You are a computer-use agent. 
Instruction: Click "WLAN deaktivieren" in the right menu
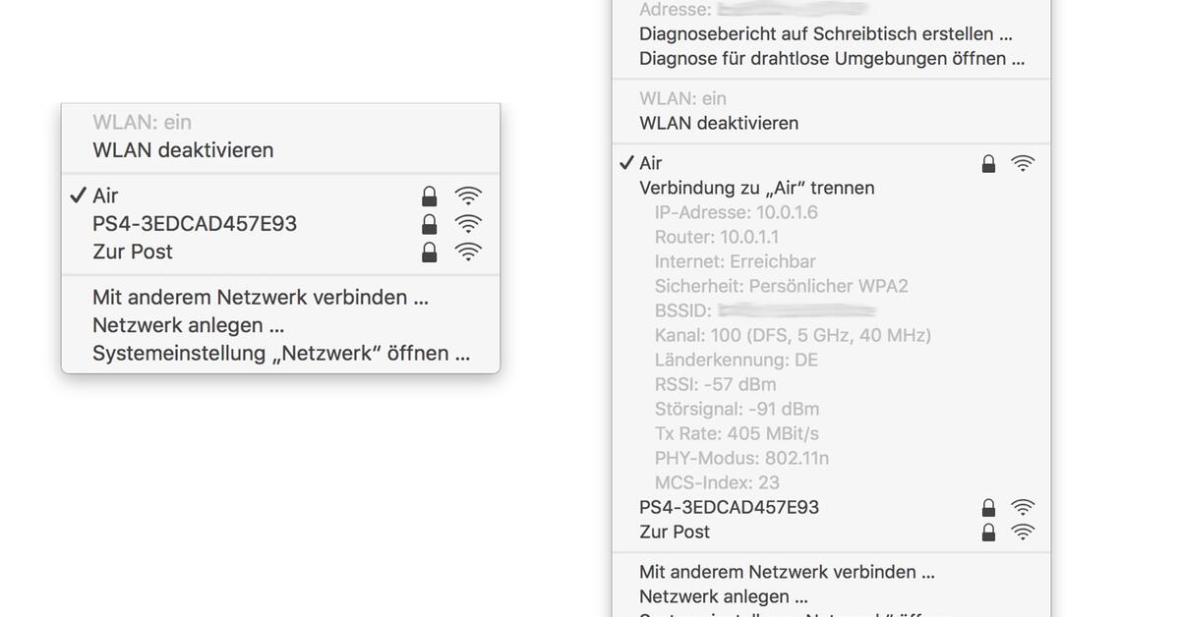719,123
